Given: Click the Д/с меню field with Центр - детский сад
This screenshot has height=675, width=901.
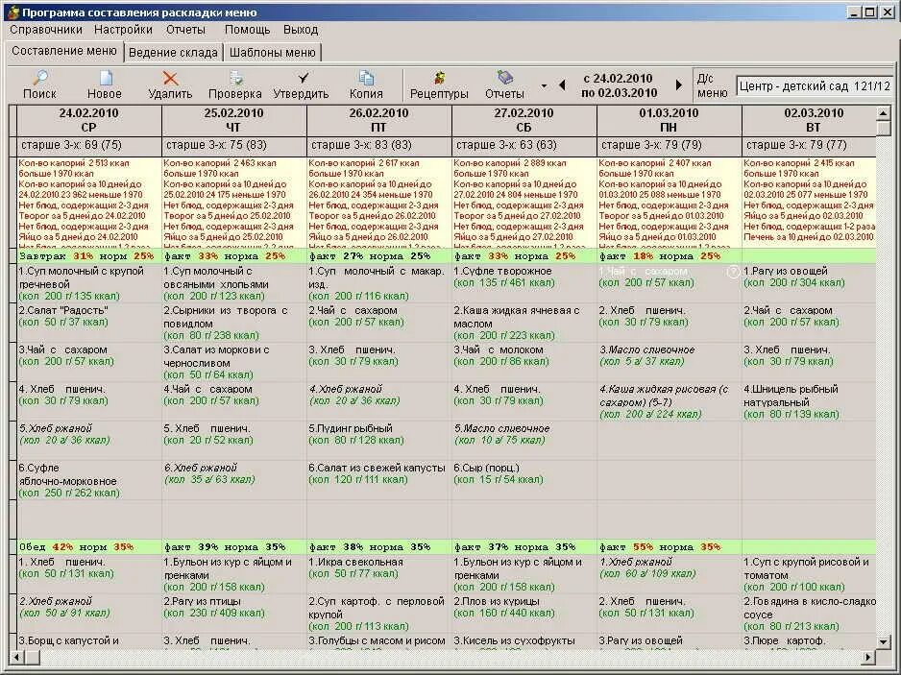Looking at the screenshot, I should click(814, 86).
